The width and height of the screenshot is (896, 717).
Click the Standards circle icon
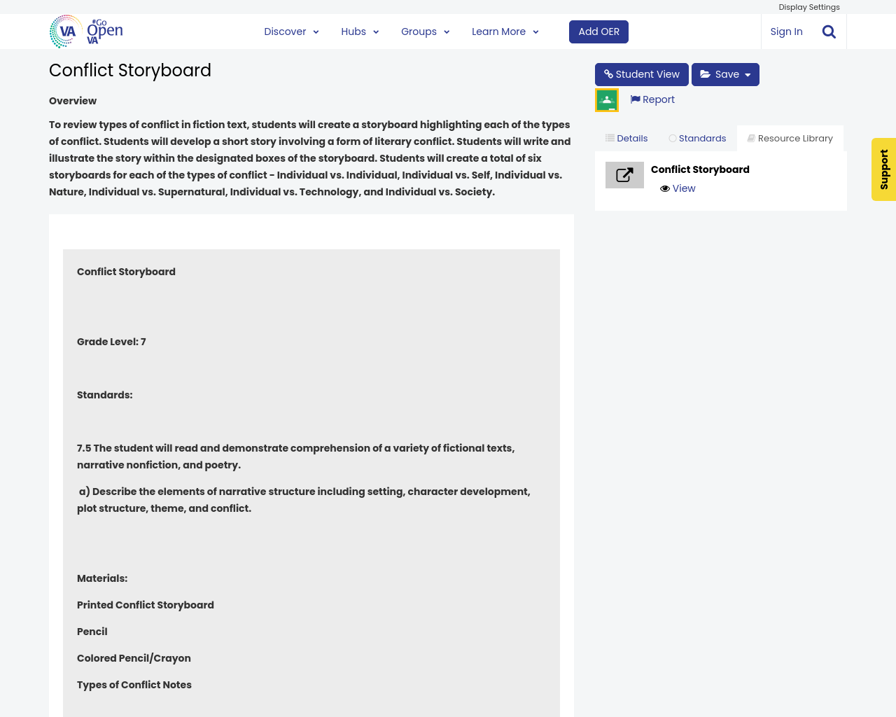point(673,138)
